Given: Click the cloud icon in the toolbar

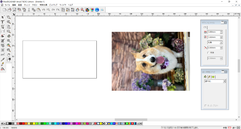Looking at the screenshot, I should click(102, 10).
